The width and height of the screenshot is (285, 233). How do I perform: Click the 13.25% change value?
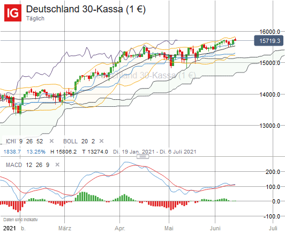coord(36,151)
